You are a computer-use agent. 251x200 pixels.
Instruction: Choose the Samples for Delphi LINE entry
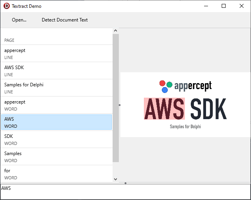tap(57, 88)
